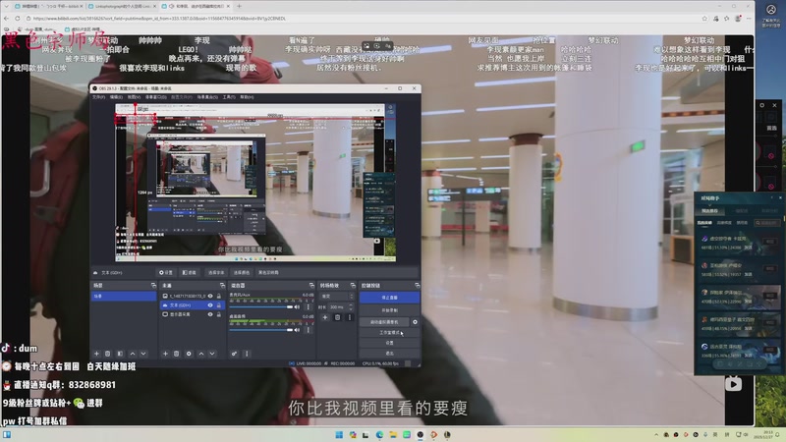
Task: Undock the Sources panel via popout icon
Action: point(220,285)
